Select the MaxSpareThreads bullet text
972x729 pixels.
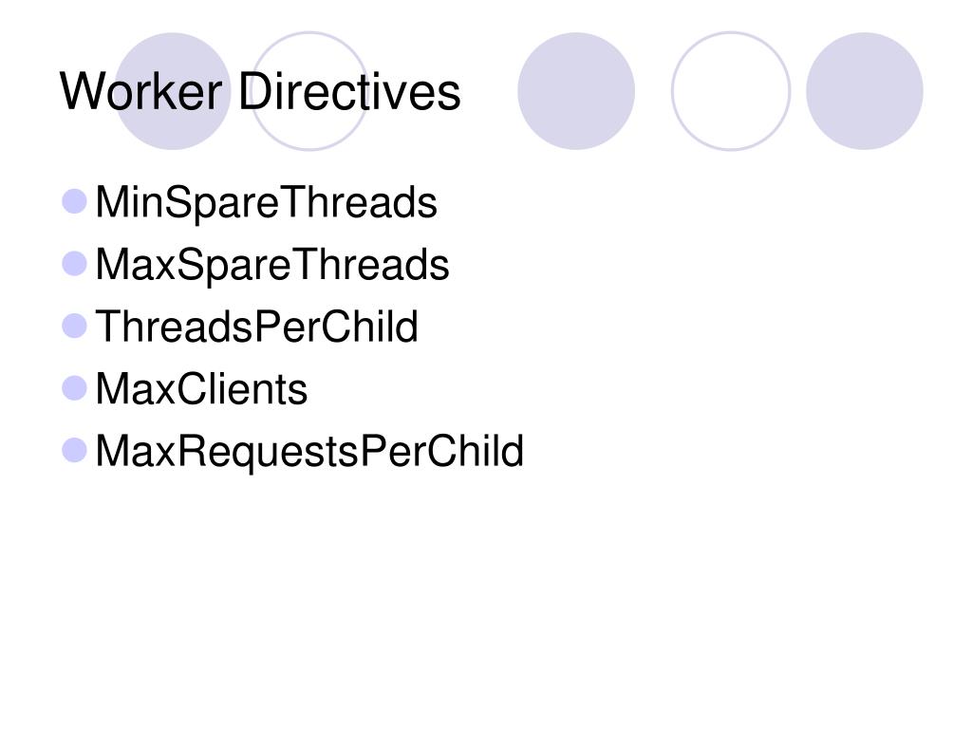pyautogui.click(x=272, y=266)
